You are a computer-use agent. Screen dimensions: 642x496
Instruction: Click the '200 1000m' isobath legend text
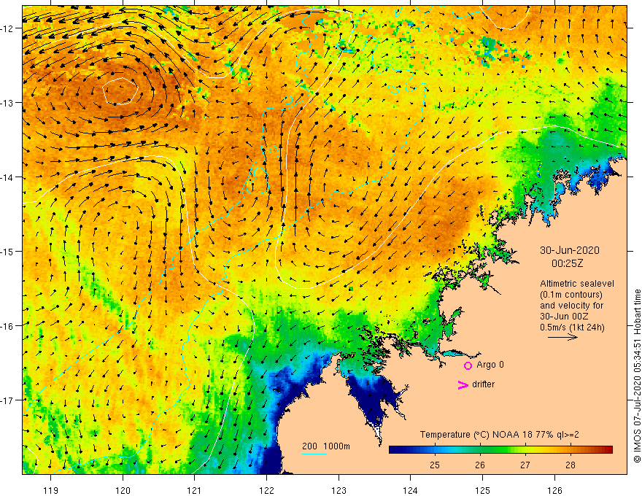(326, 446)
